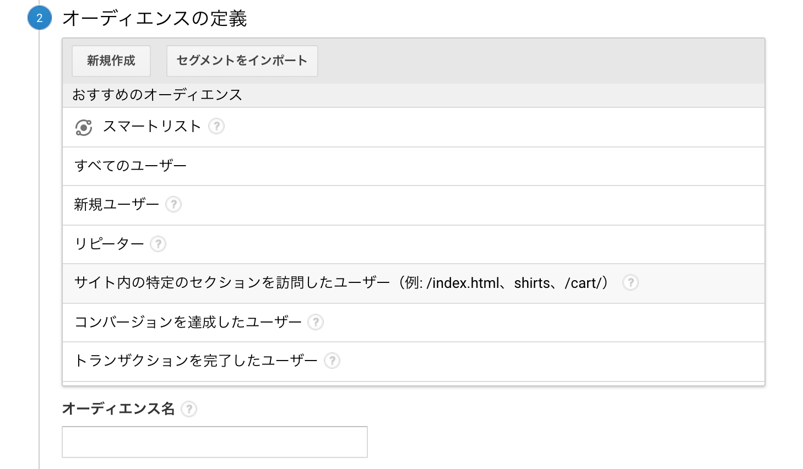Select サイト内の特定のセクションを訪問したユーザー row

pyautogui.click(x=341, y=283)
